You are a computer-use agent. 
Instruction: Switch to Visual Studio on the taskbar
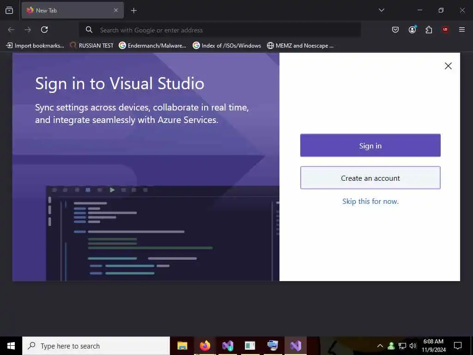tap(296, 346)
